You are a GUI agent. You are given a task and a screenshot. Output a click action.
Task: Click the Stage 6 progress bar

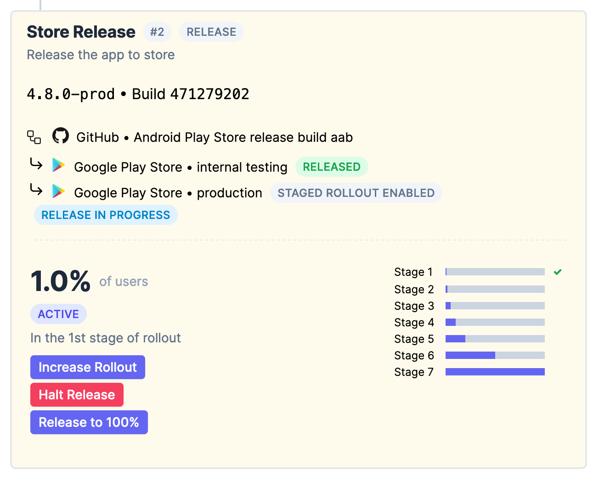point(495,355)
